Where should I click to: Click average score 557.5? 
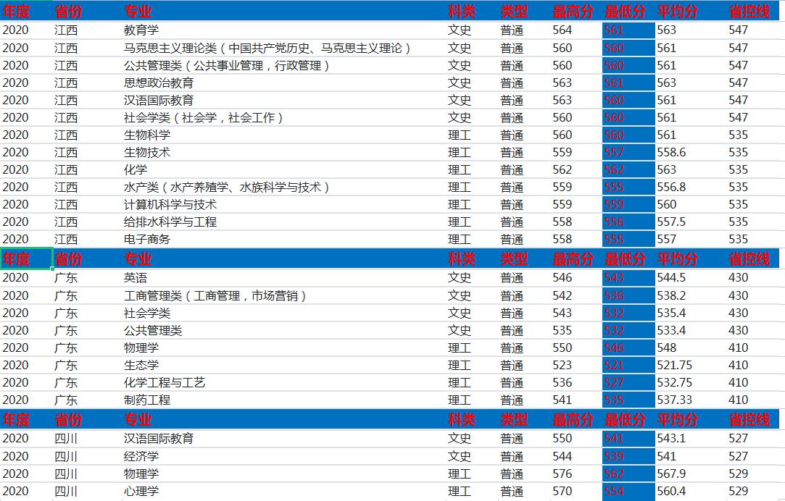pyautogui.click(x=671, y=222)
